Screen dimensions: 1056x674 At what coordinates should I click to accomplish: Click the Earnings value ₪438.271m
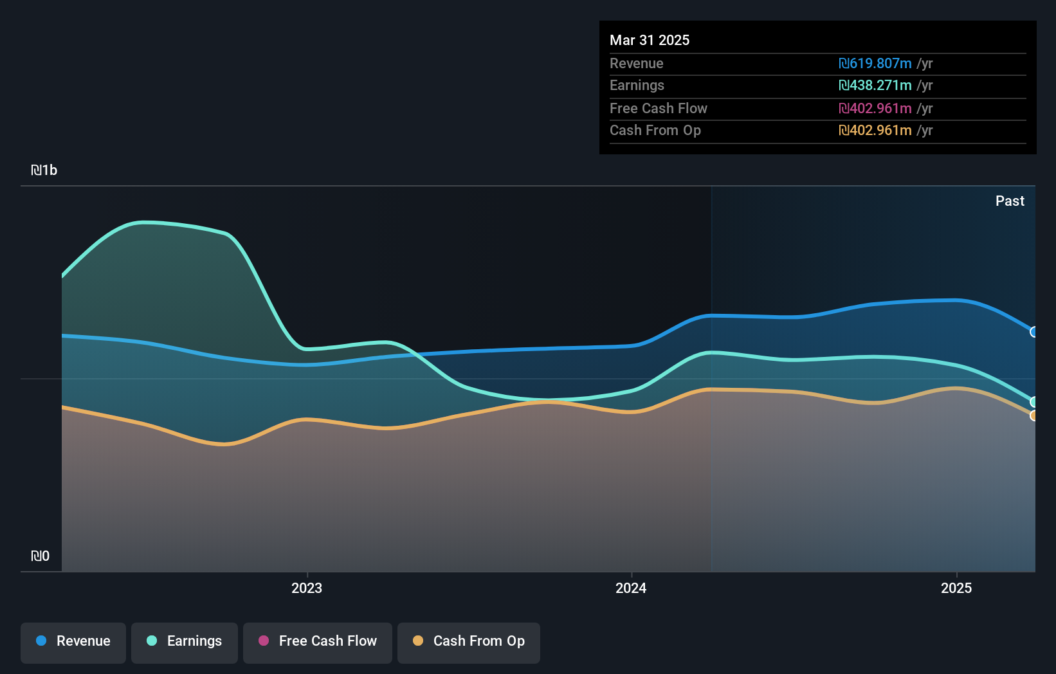coord(875,86)
